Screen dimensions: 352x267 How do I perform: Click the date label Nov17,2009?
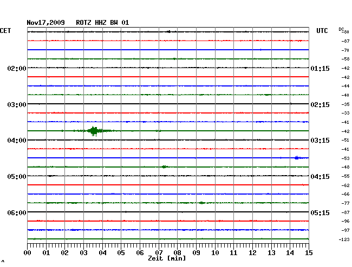coord(46,23)
